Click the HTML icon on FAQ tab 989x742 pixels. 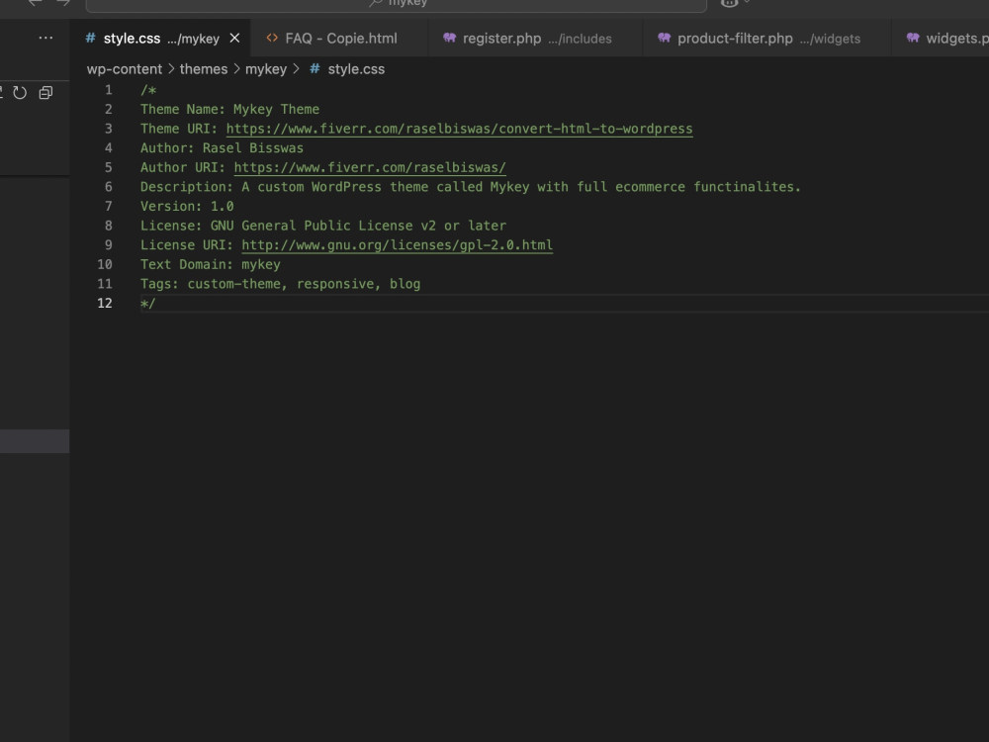pyautogui.click(x=272, y=38)
